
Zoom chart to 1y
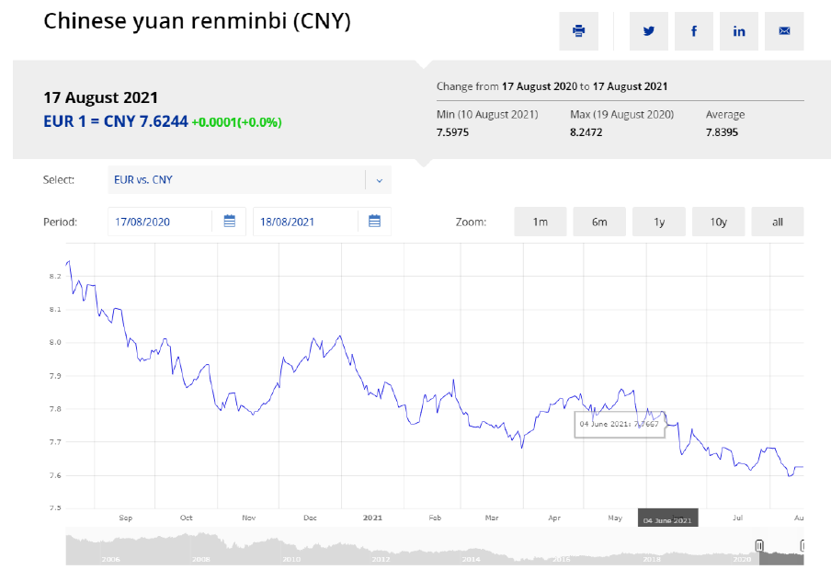[659, 222]
